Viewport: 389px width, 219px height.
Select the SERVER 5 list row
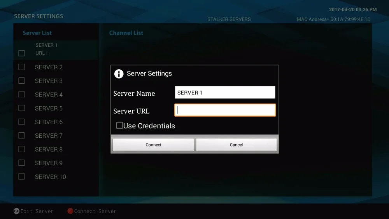coord(56,108)
